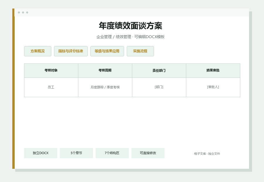Open the 方案概况 tab
264x182 pixels.
point(38,51)
